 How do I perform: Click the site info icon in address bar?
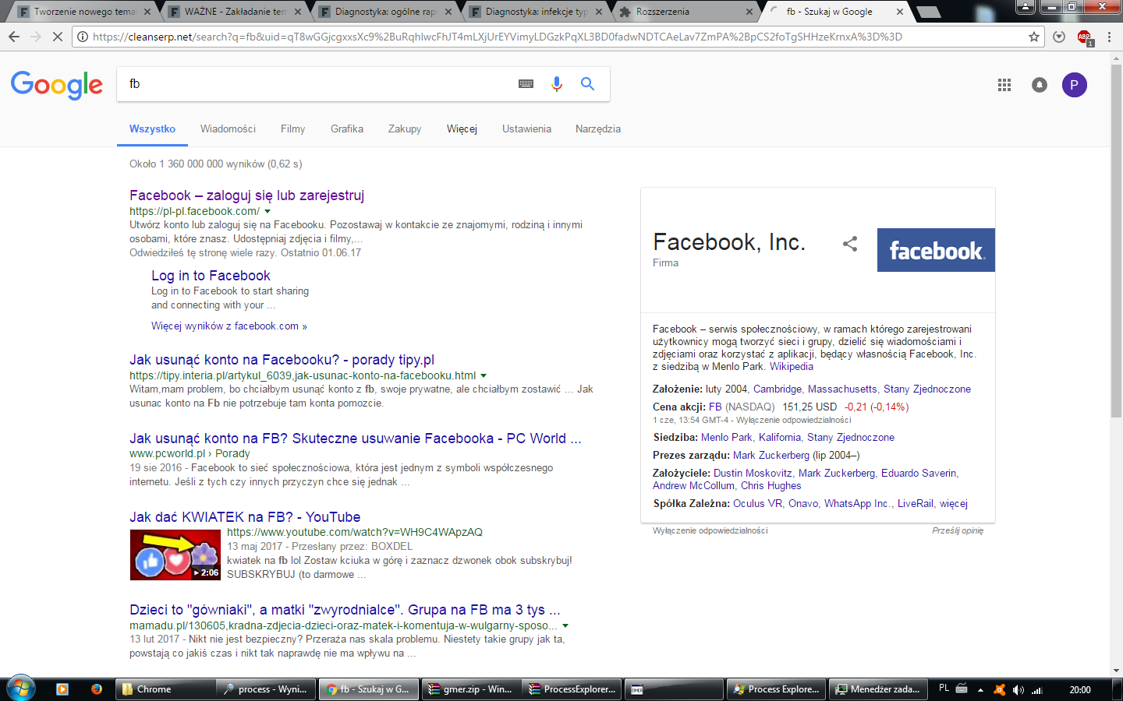point(83,37)
